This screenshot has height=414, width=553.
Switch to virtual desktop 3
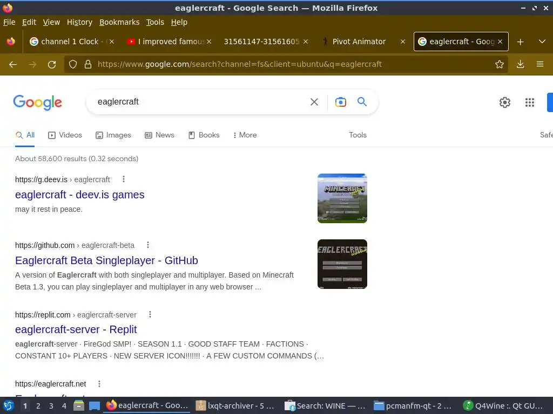51,406
